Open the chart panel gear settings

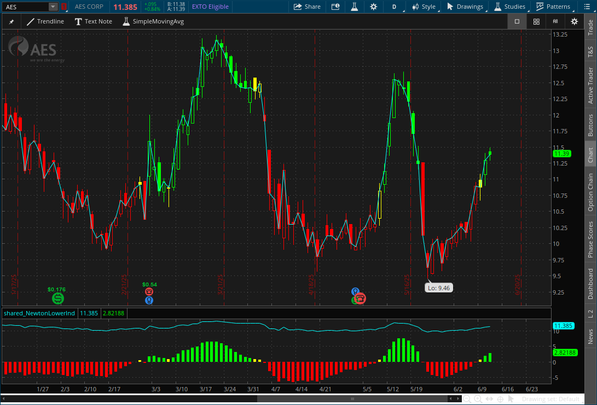pyautogui.click(x=574, y=22)
